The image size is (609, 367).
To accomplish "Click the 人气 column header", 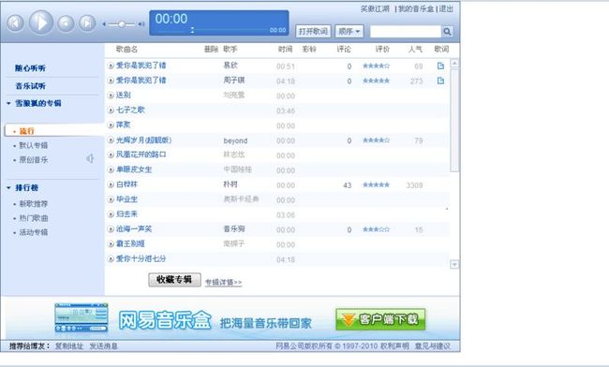I will (x=415, y=50).
